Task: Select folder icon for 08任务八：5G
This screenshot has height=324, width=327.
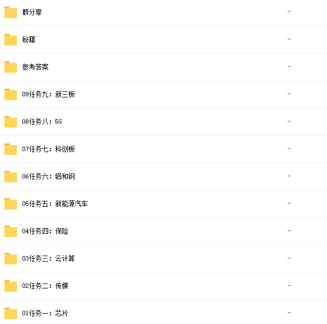Action: (10, 121)
